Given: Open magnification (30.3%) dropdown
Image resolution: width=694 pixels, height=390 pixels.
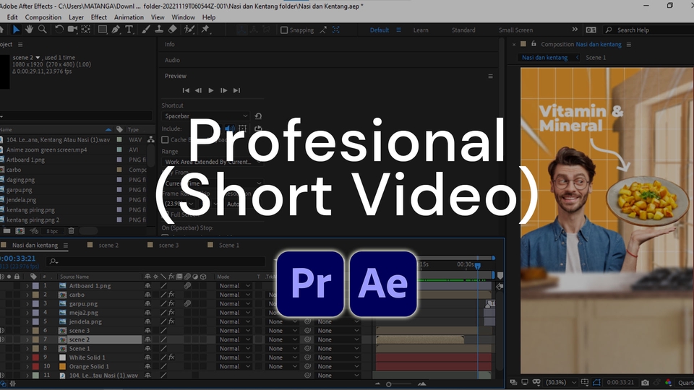Looking at the screenshot, I should point(561,383).
